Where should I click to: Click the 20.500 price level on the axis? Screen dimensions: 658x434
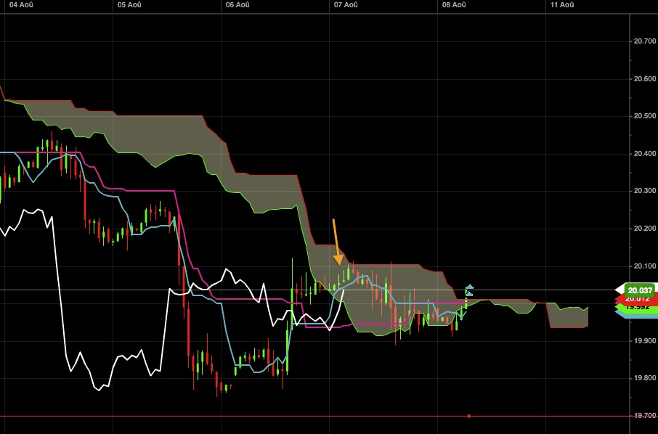[x=644, y=116]
